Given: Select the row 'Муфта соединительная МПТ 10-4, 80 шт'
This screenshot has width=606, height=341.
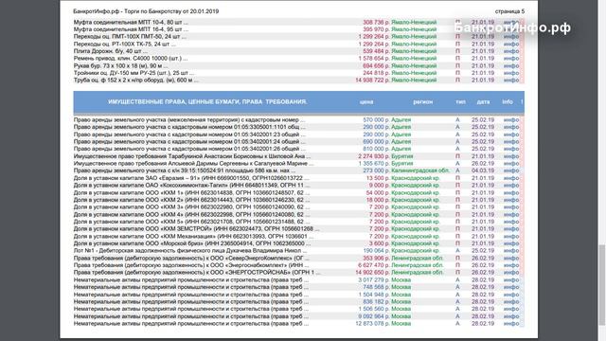Looking at the screenshot, I should tap(299, 22).
